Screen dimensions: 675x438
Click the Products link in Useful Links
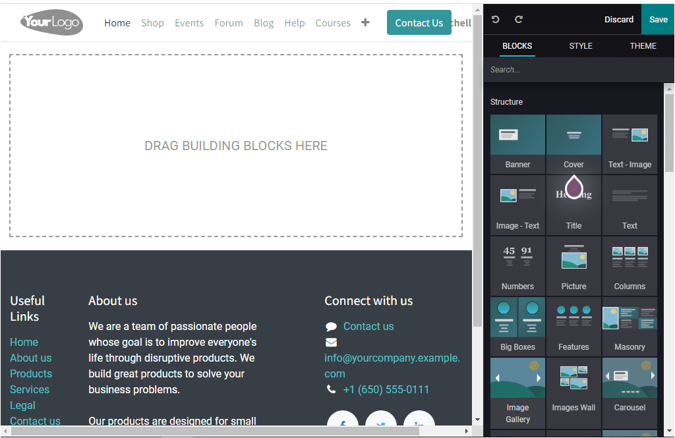[x=31, y=373]
